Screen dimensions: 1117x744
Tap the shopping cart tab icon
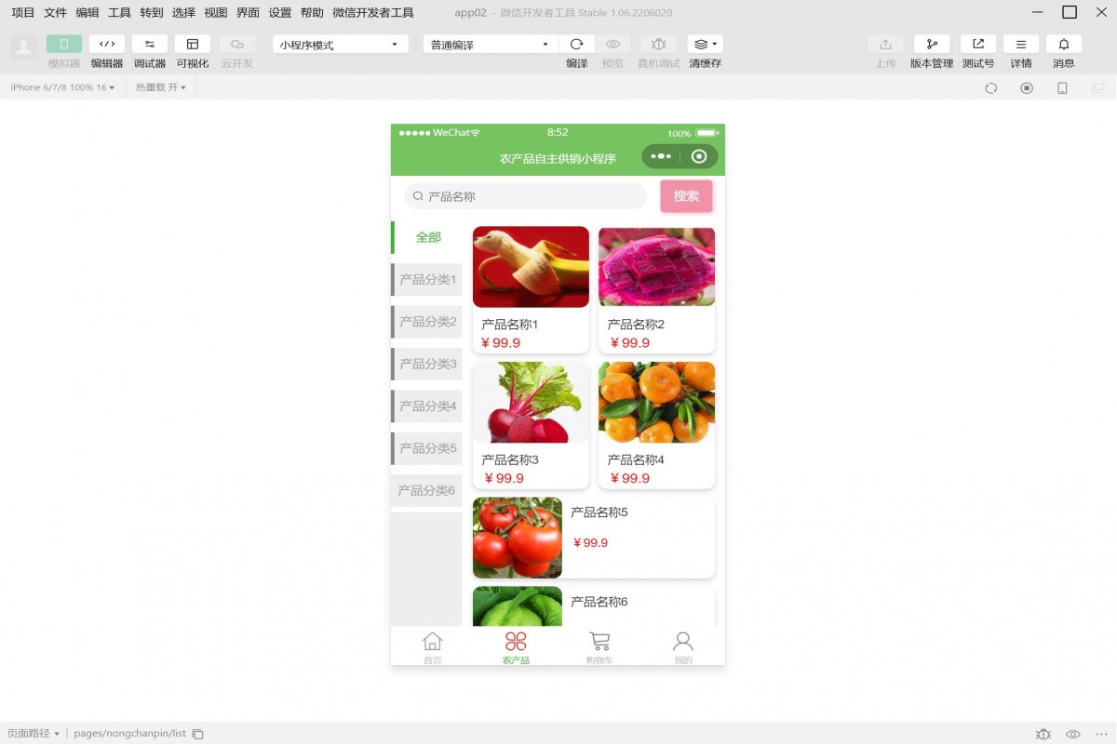[x=599, y=642]
